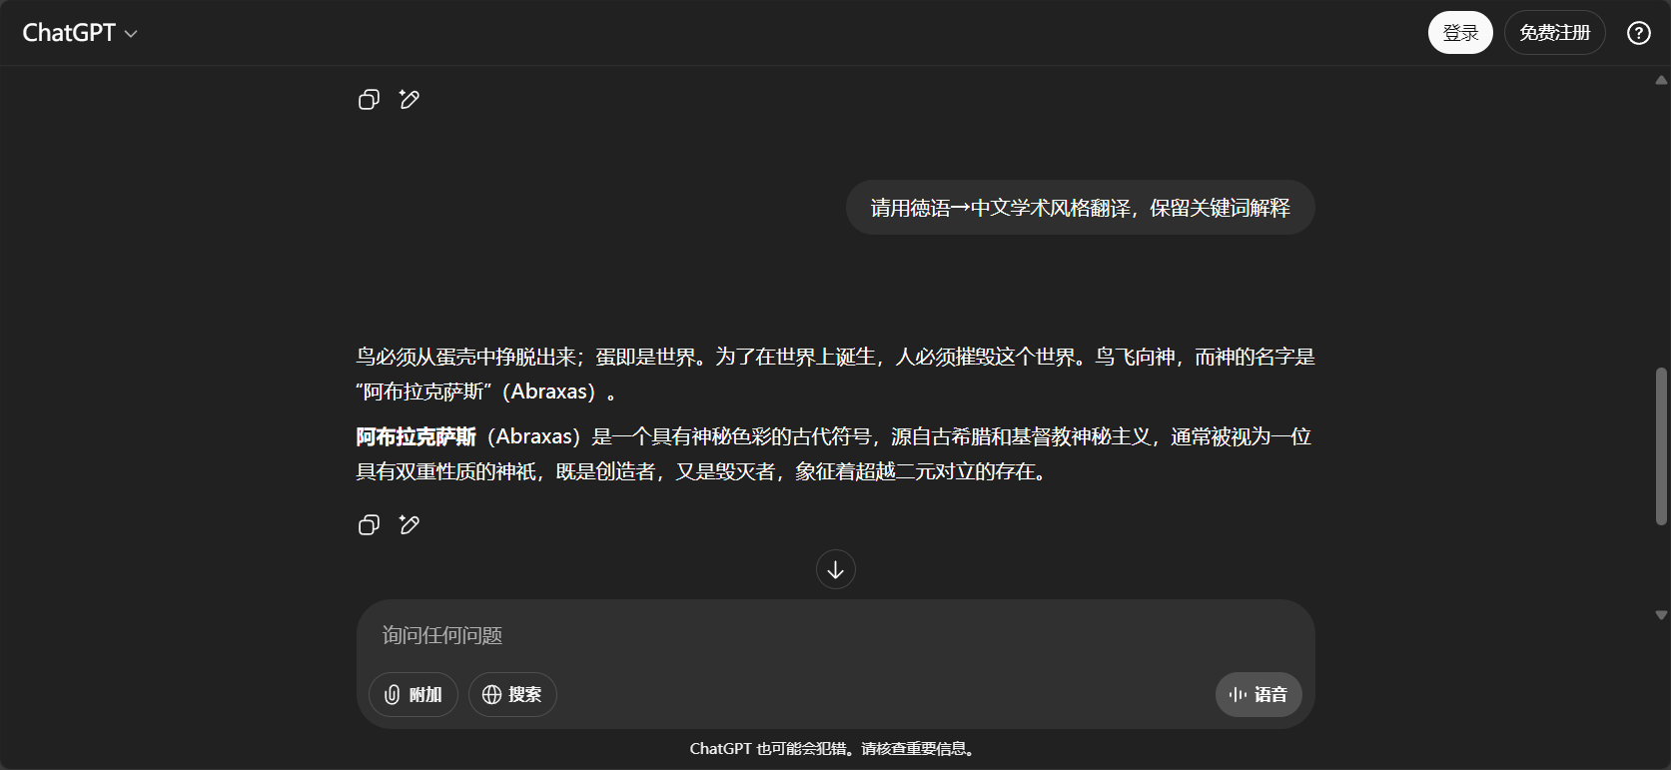Click the 登录 login button
The image size is (1671, 770).
pos(1460,33)
